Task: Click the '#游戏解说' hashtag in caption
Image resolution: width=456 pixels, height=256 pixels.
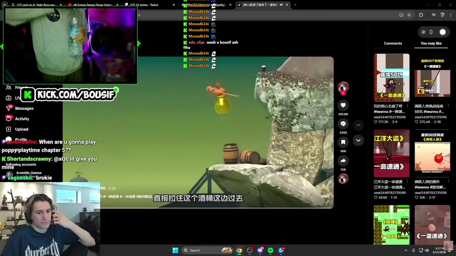Action: (144, 196)
